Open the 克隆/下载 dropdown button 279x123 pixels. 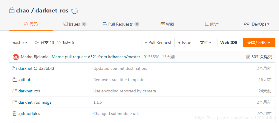(259, 42)
